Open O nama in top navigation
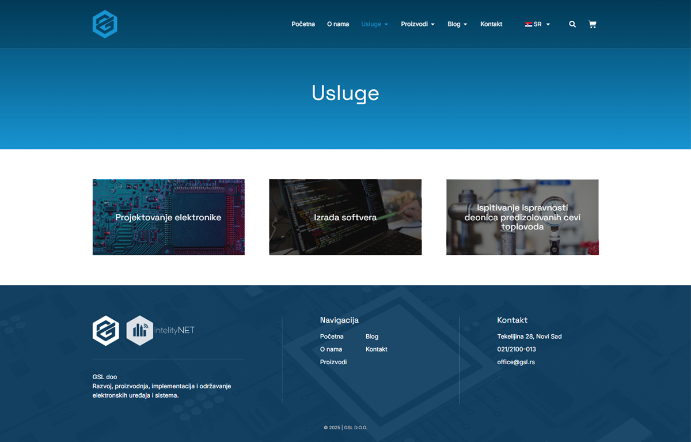The width and height of the screenshot is (691, 442). pos(338,24)
